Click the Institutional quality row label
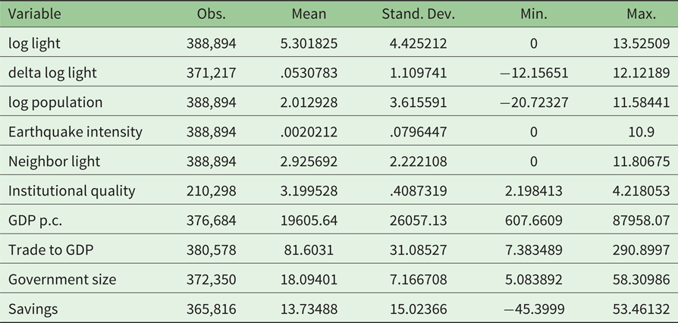 [x=72, y=191]
